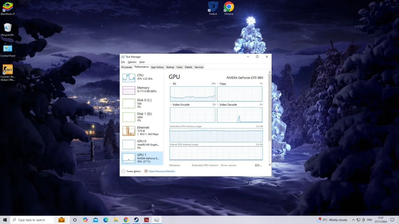Collapse with Fewer details chevron
399x224 pixels.
123,171
